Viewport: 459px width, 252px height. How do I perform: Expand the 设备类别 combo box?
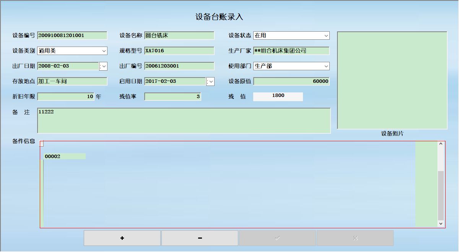click(x=104, y=51)
